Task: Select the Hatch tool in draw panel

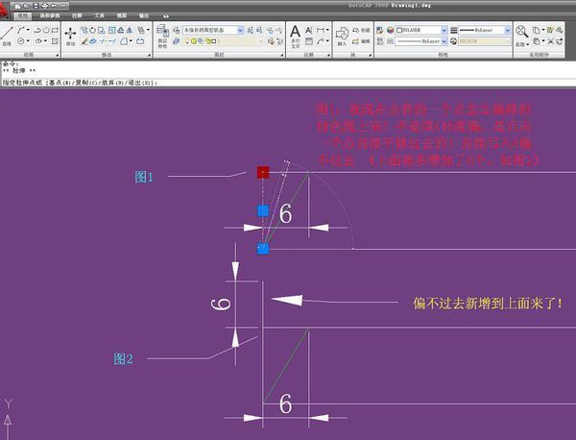Action: 55,41
